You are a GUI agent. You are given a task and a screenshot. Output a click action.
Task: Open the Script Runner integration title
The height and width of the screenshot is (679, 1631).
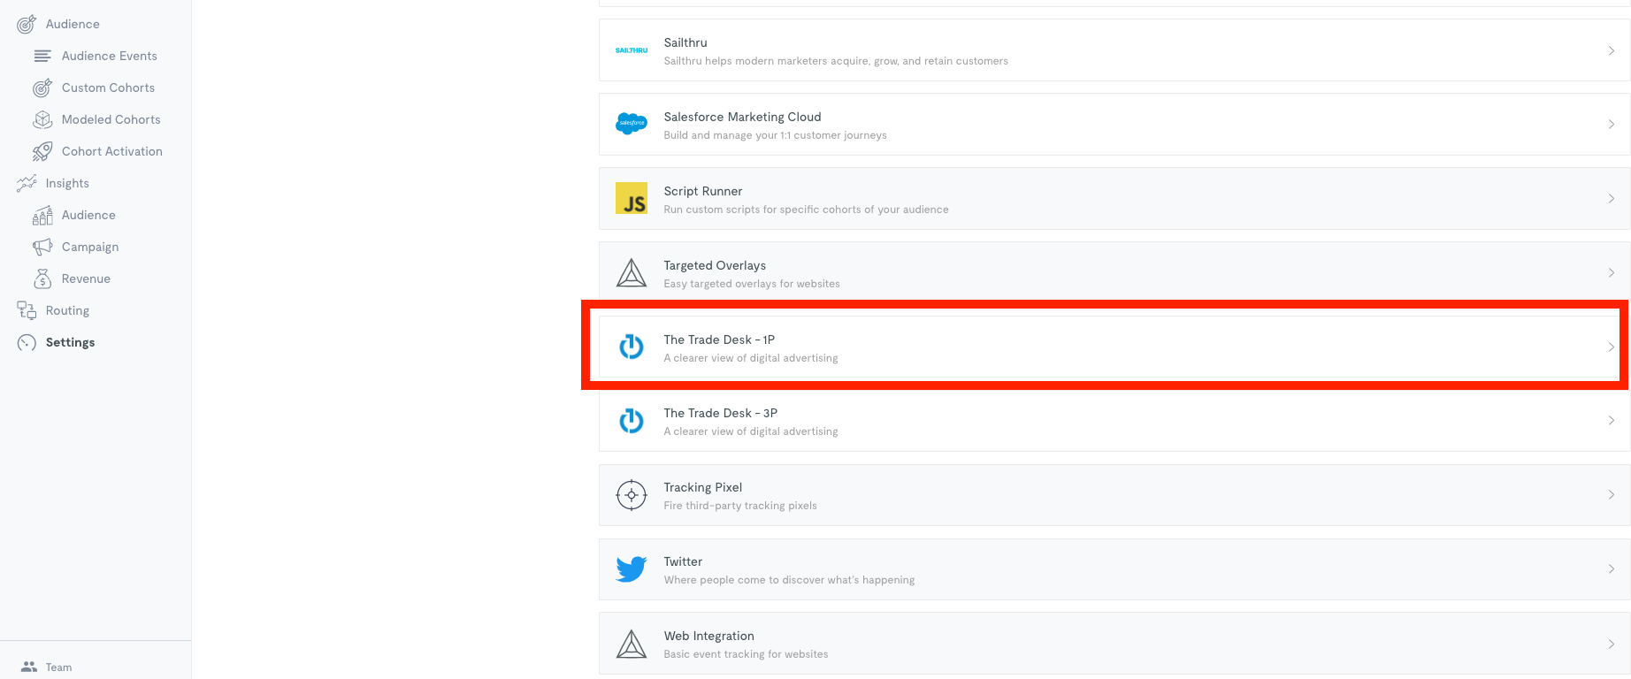tap(703, 191)
